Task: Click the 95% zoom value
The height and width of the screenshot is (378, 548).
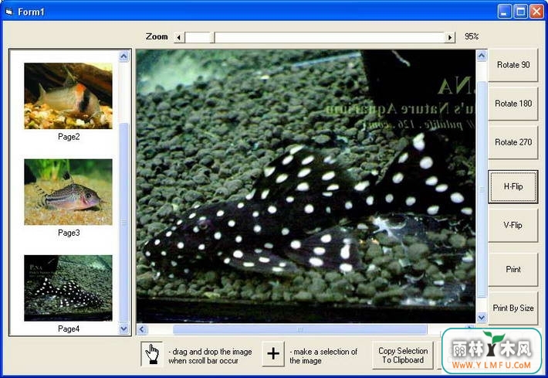Action: click(472, 36)
